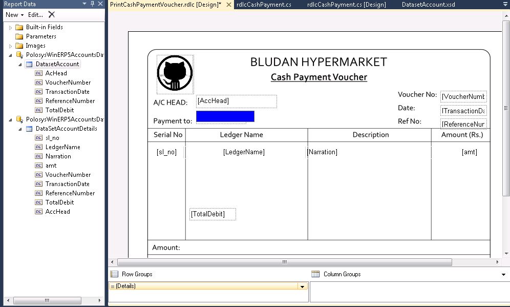Click the design surface vertical scrollbar thumb
This screenshot has height=307, width=510.
(506, 108)
